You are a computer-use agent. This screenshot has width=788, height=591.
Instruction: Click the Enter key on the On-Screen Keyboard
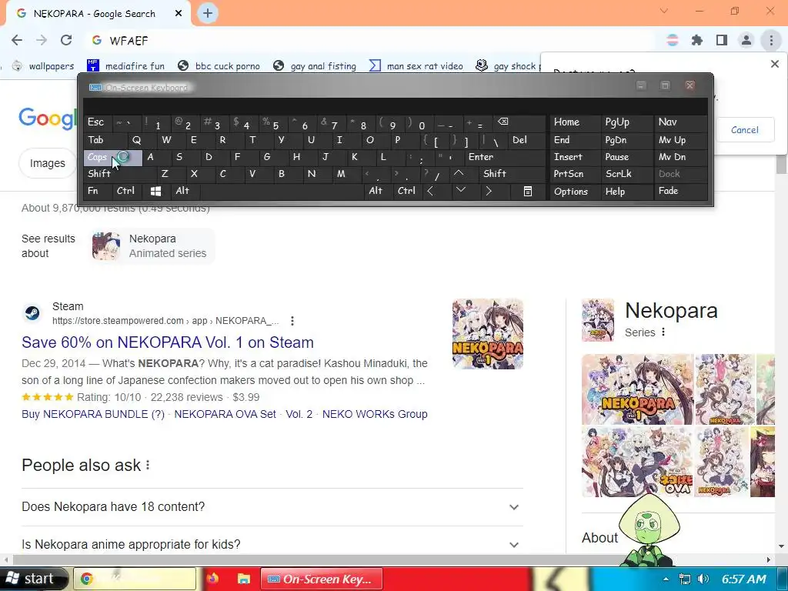tap(505, 157)
